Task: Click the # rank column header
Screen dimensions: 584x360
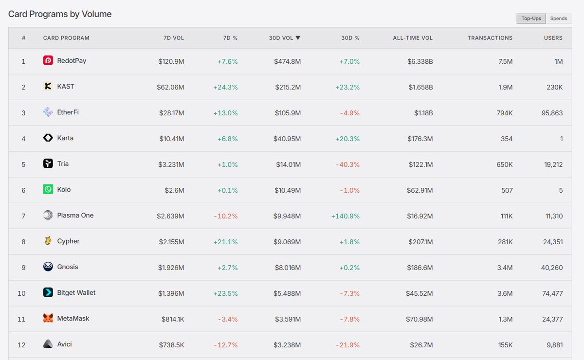Action: pos(23,38)
